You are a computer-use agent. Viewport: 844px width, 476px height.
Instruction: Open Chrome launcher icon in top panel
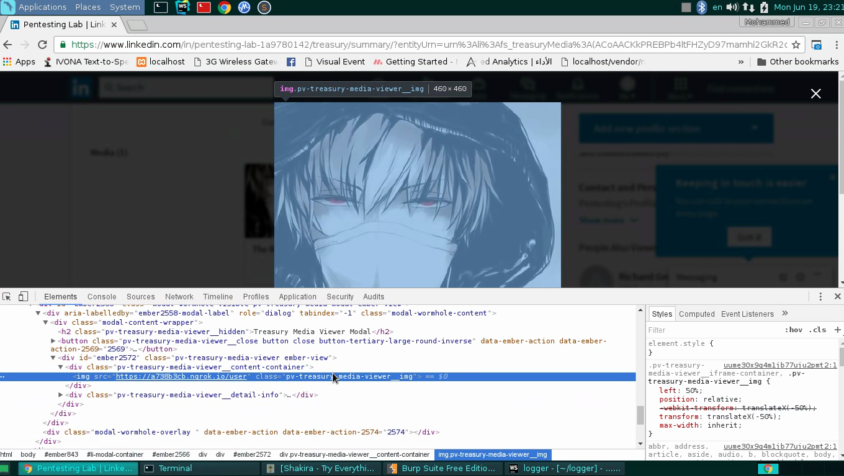[225, 7]
